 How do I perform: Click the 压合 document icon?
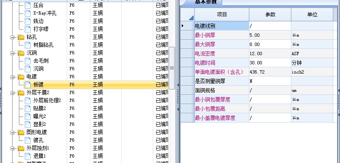28,5
